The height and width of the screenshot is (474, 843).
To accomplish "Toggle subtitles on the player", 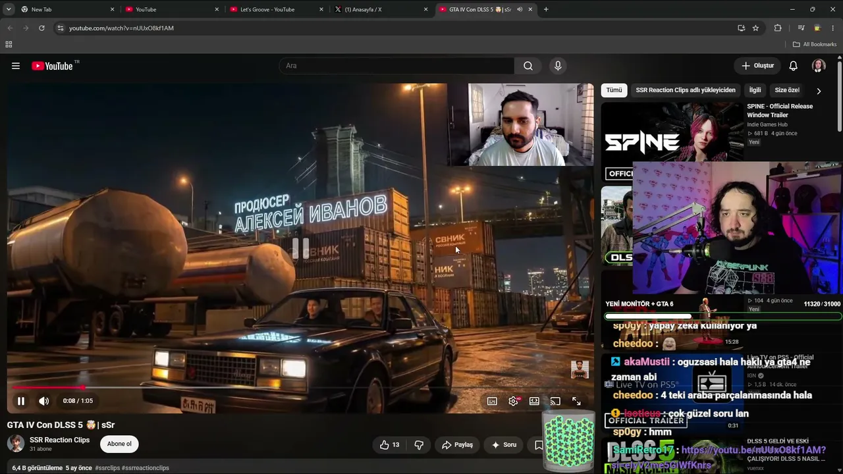I will [x=492, y=401].
